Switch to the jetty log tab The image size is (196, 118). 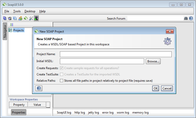[x=93, y=112]
